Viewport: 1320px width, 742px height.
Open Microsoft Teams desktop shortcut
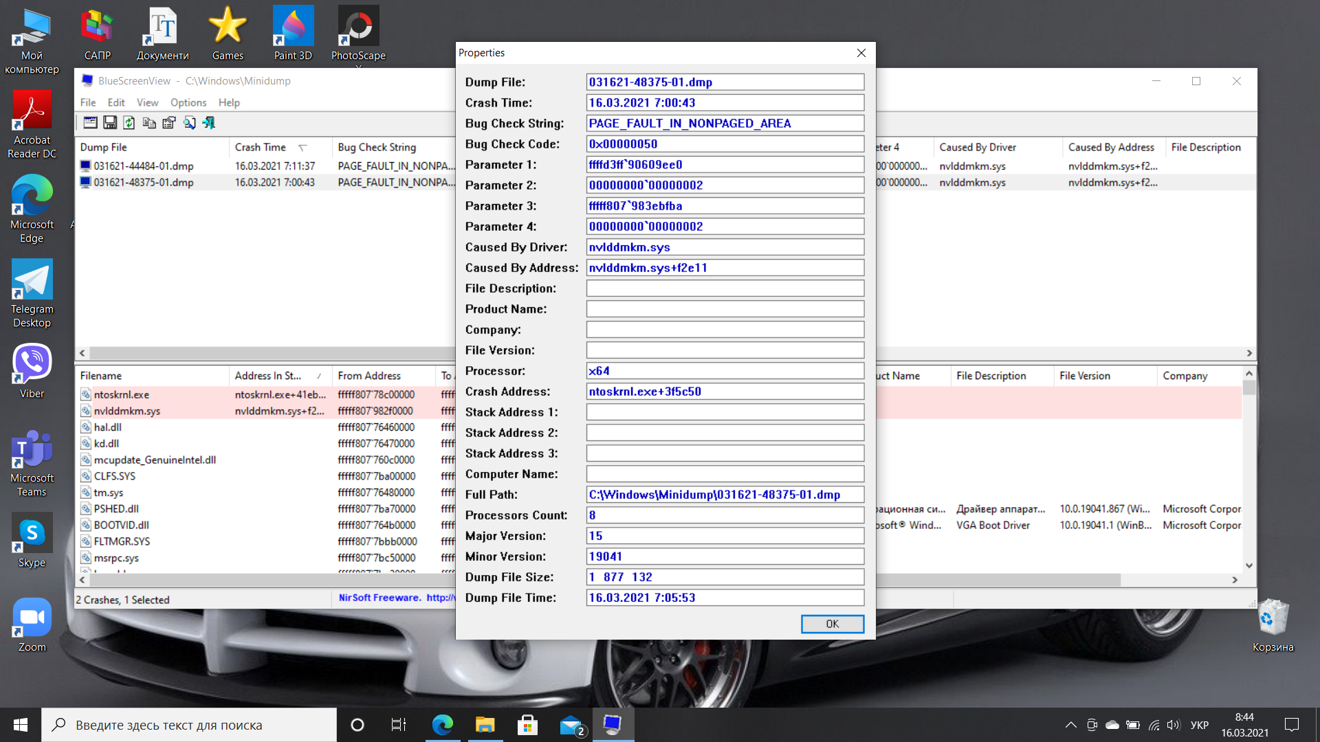(32, 464)
